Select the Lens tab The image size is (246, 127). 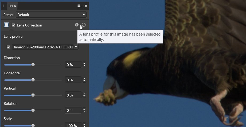12,6
